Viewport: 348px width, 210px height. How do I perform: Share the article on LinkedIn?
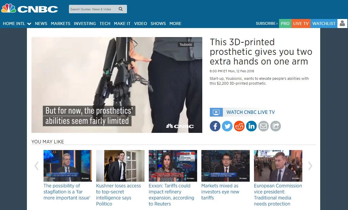pyautogui.click(x=251, y=126)
